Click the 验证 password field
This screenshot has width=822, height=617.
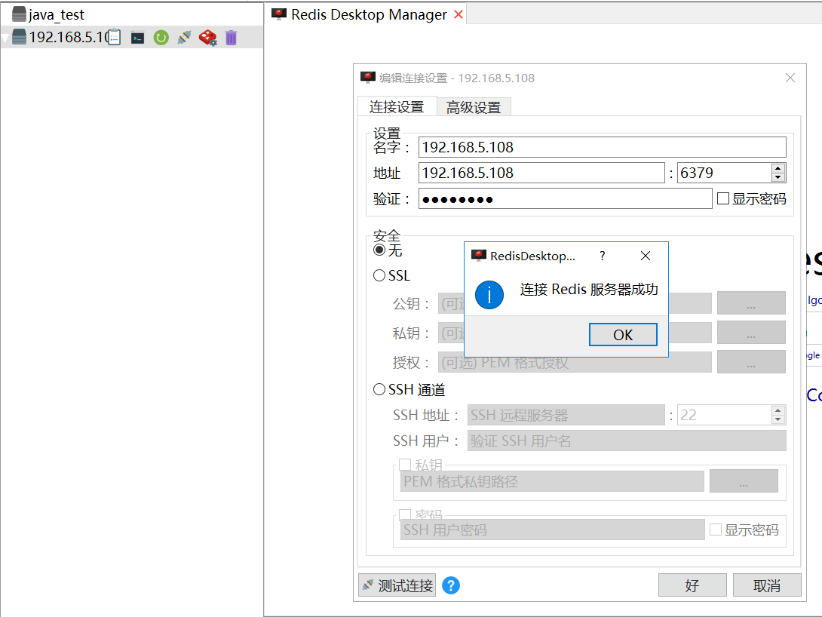pyautogui.click(x=565, y=198)
